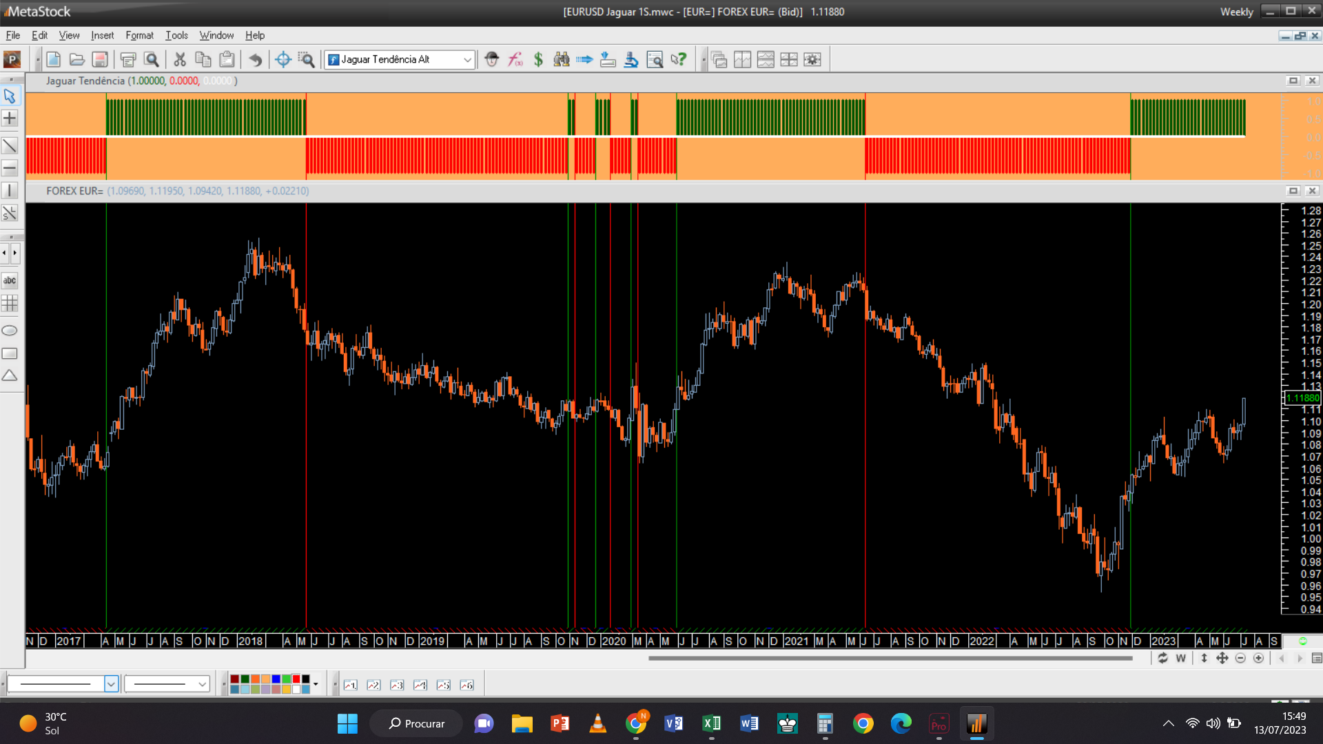Expand the color palette arrow
The width and height of the screenshot is (1323, 744).
pyautogui.click(x=316, y=684)
